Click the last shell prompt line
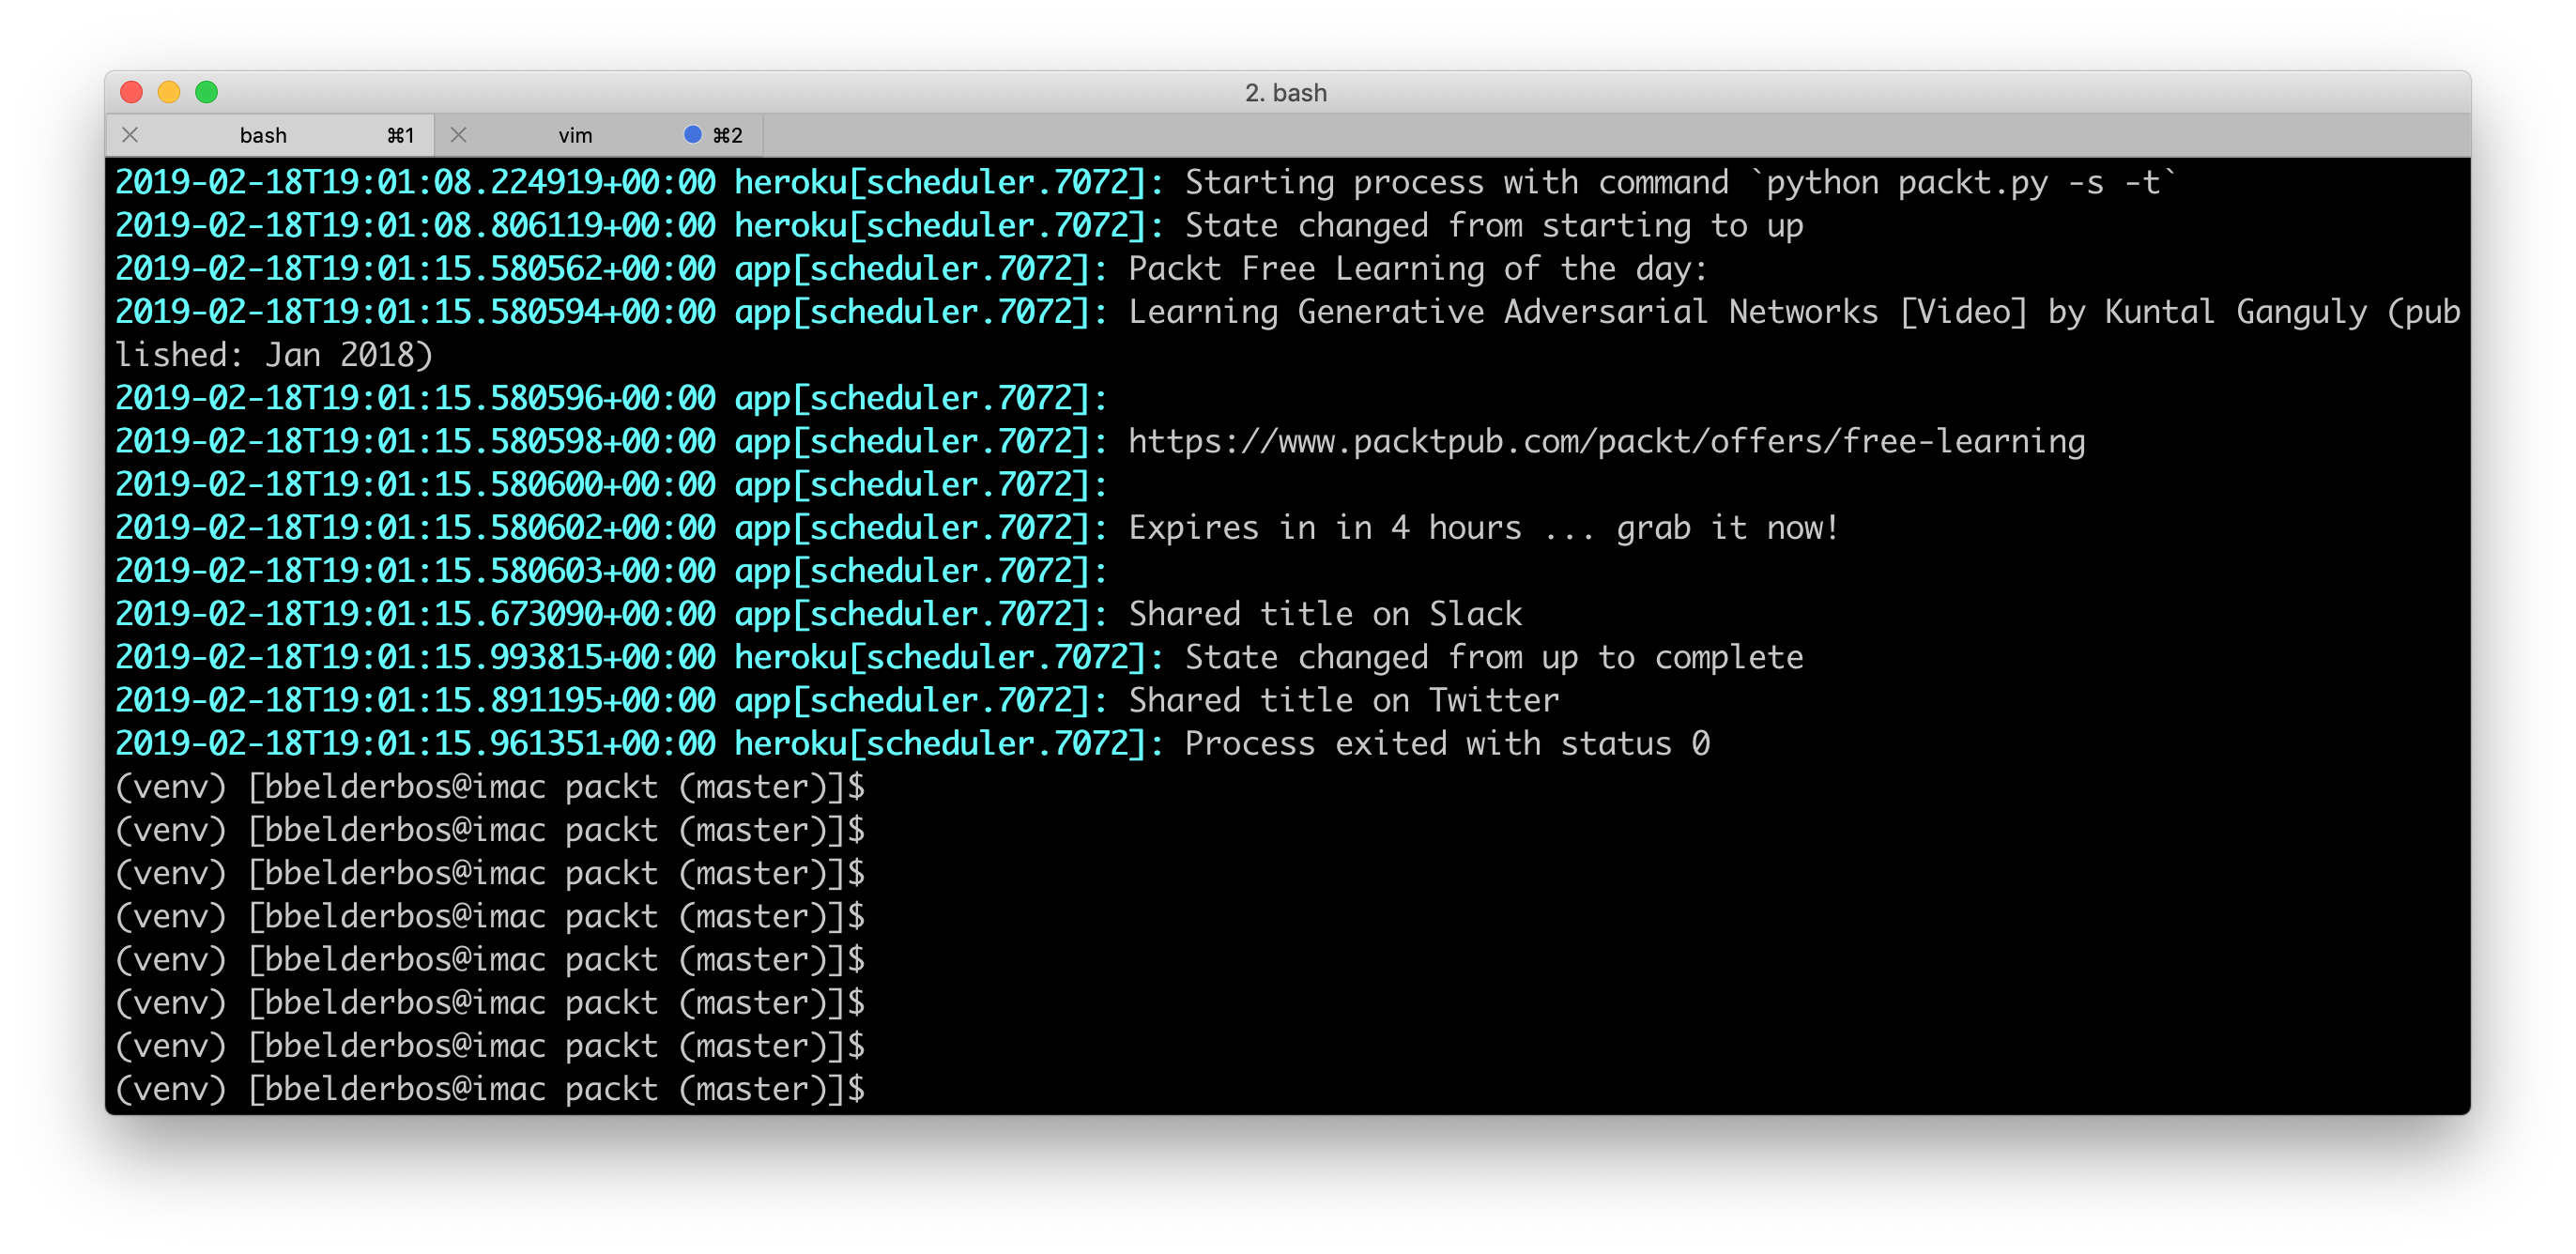This screenshot has width=2576, height=1254. (490, 1089)
